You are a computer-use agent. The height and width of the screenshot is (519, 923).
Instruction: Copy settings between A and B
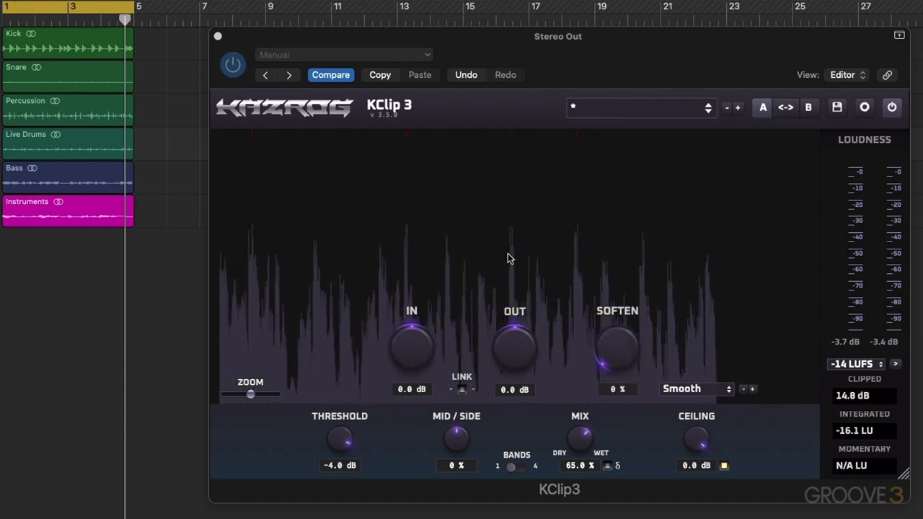pos(785,107)
